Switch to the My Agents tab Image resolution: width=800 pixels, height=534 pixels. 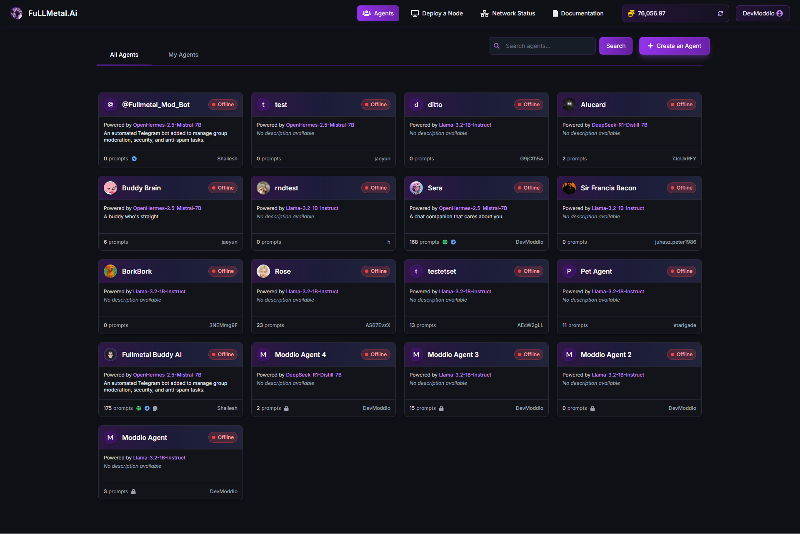tap(183, 55)
